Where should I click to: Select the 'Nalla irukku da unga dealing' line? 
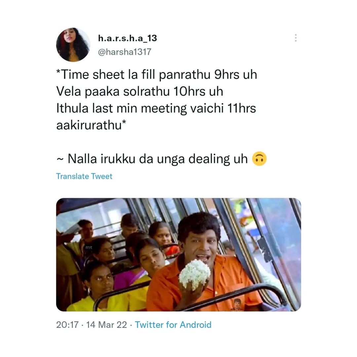click(158, 159)
